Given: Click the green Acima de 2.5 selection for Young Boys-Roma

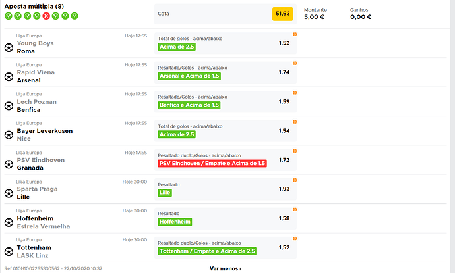Looking at the screenshot, I should point(177,47).
